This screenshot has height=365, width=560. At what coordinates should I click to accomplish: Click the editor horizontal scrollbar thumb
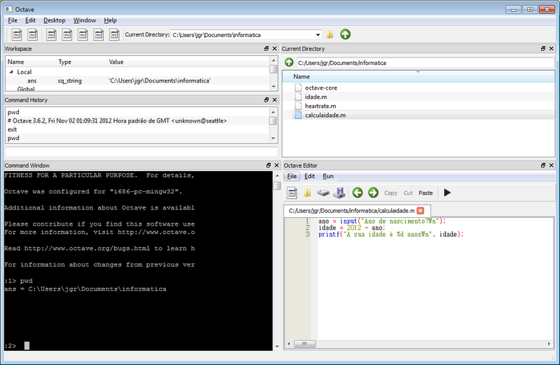point(304,344)
